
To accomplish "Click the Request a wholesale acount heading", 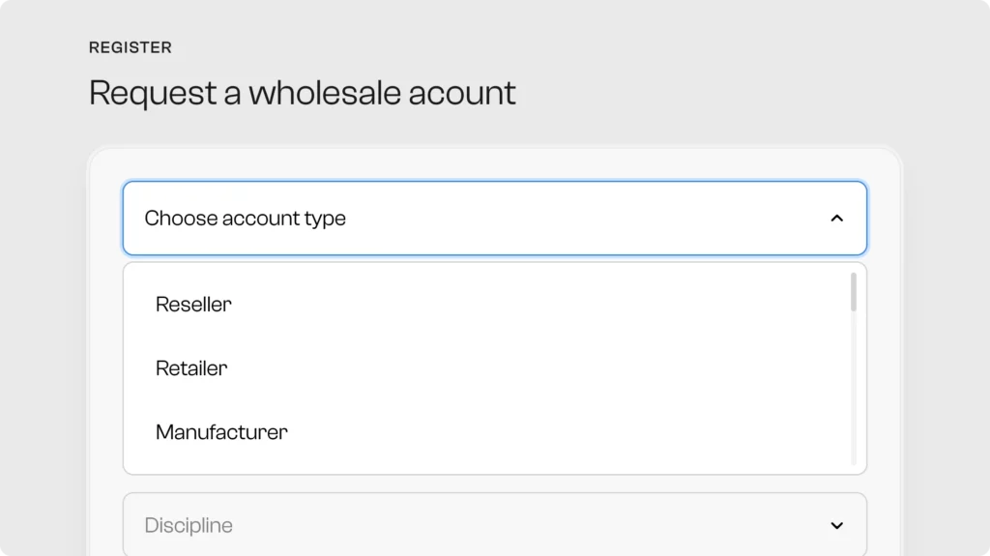I will tap(302, 93).
